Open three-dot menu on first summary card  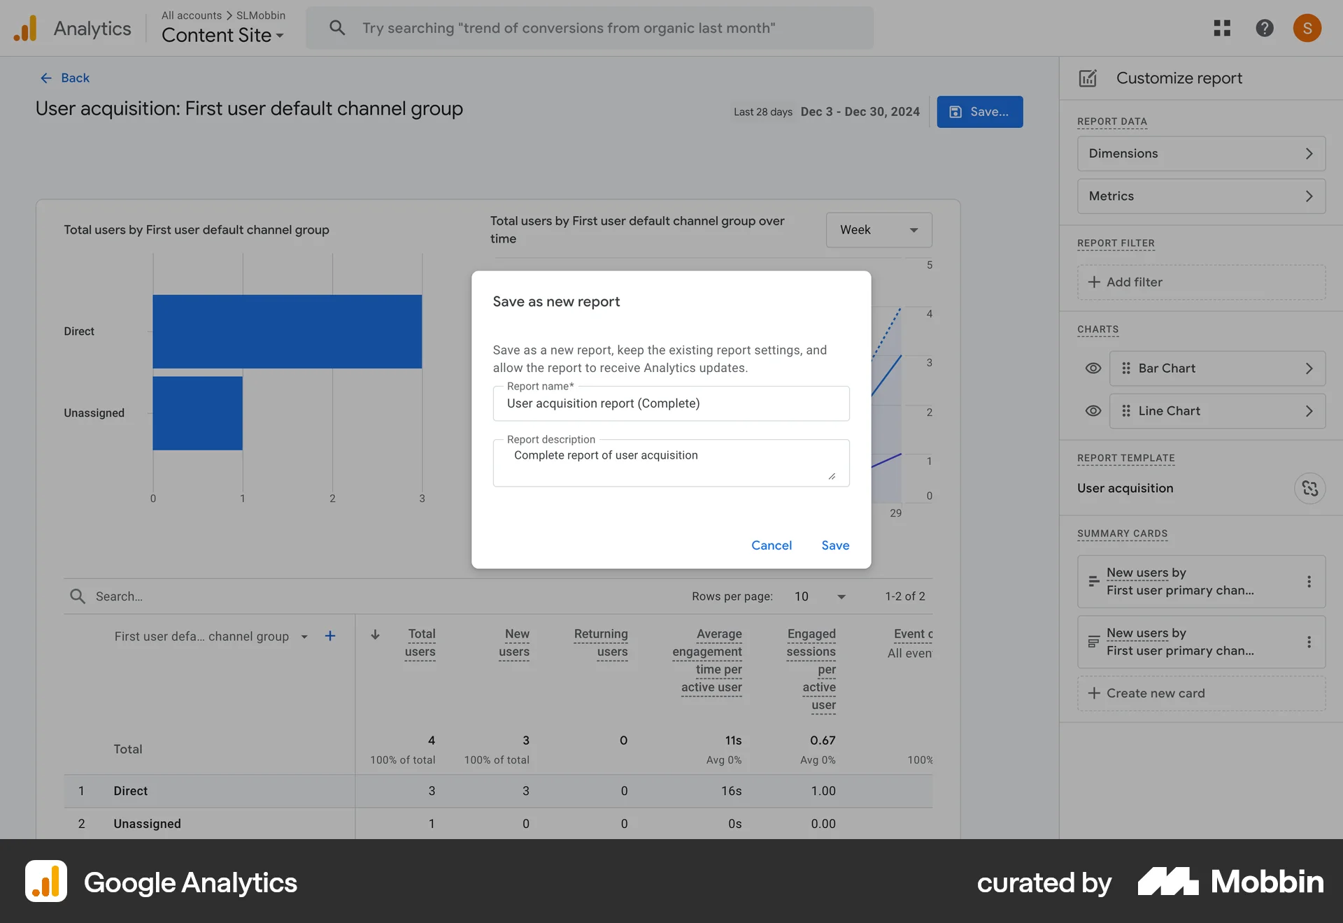point(1310,582)
